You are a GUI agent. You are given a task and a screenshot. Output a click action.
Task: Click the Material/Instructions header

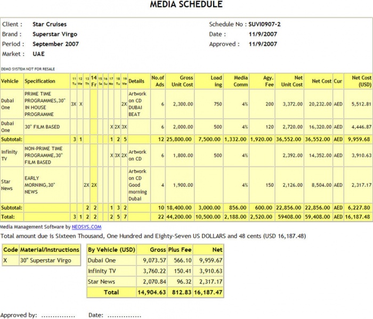pos(50,250)
